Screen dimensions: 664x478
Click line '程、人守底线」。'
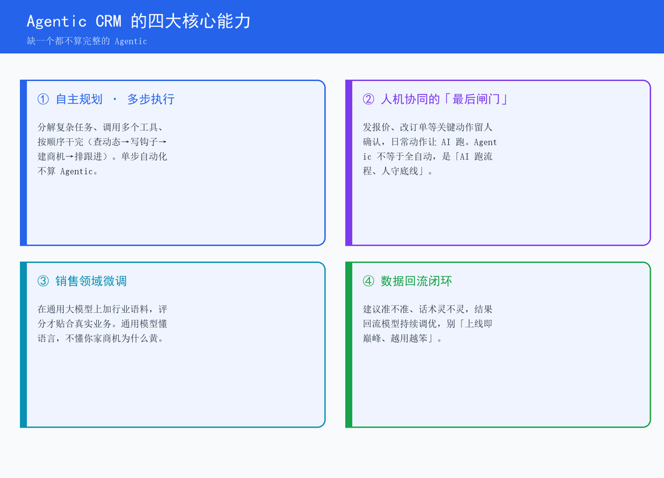(398, 171)
